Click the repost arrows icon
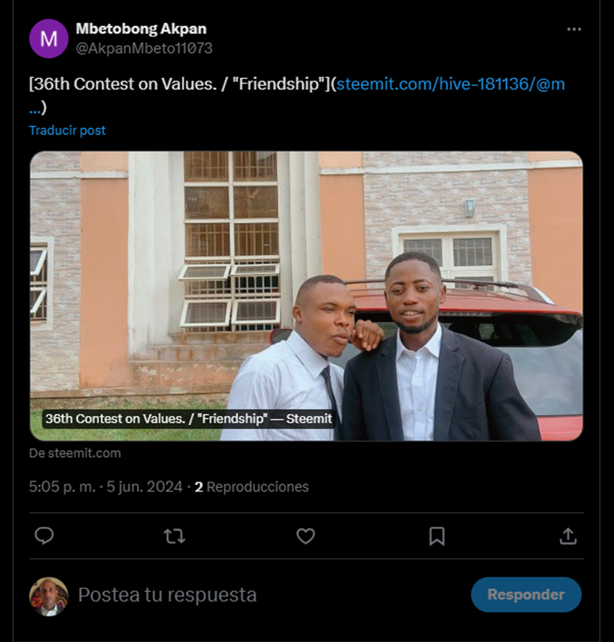Image resolution: width=614 pixels, height=642 pixels. tap(174, 536)
